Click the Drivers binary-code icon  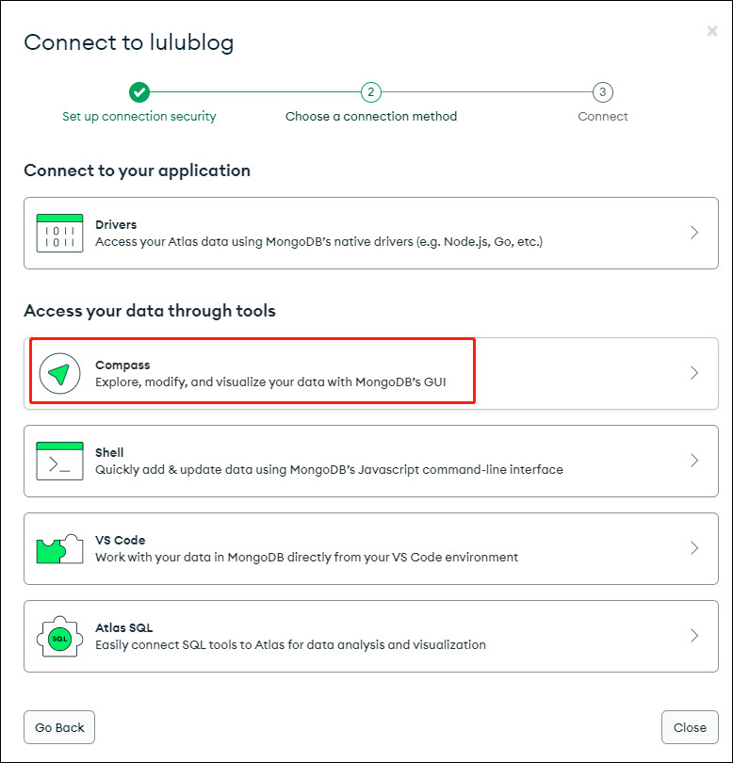click(x=59, y=233)
